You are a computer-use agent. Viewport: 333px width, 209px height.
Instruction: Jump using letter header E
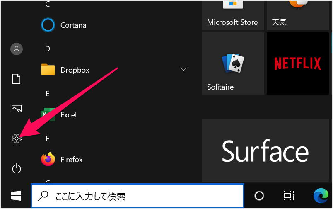coord(47,94)
